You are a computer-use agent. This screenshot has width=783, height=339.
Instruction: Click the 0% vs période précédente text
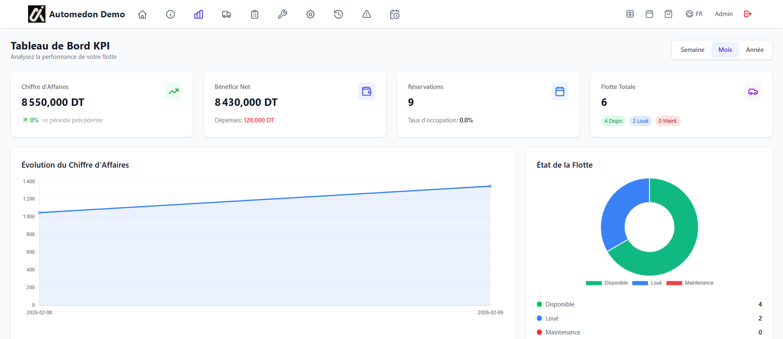coord(62,120)
